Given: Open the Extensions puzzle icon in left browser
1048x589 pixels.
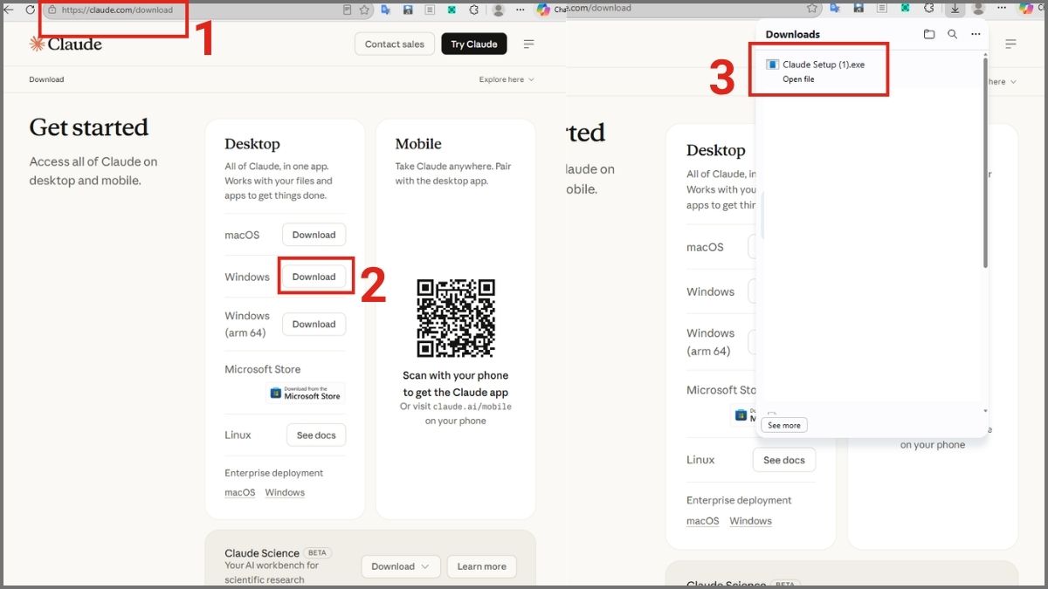Looking at the screenshot, I should coord(474,10).
